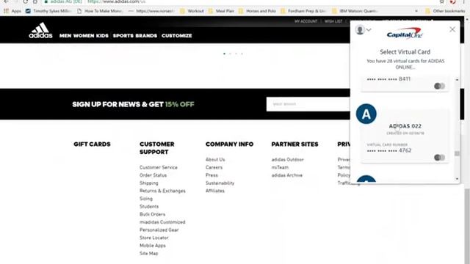
Task: Click the adidas logo
Action: pyautogui.click(x=40, y=31)
